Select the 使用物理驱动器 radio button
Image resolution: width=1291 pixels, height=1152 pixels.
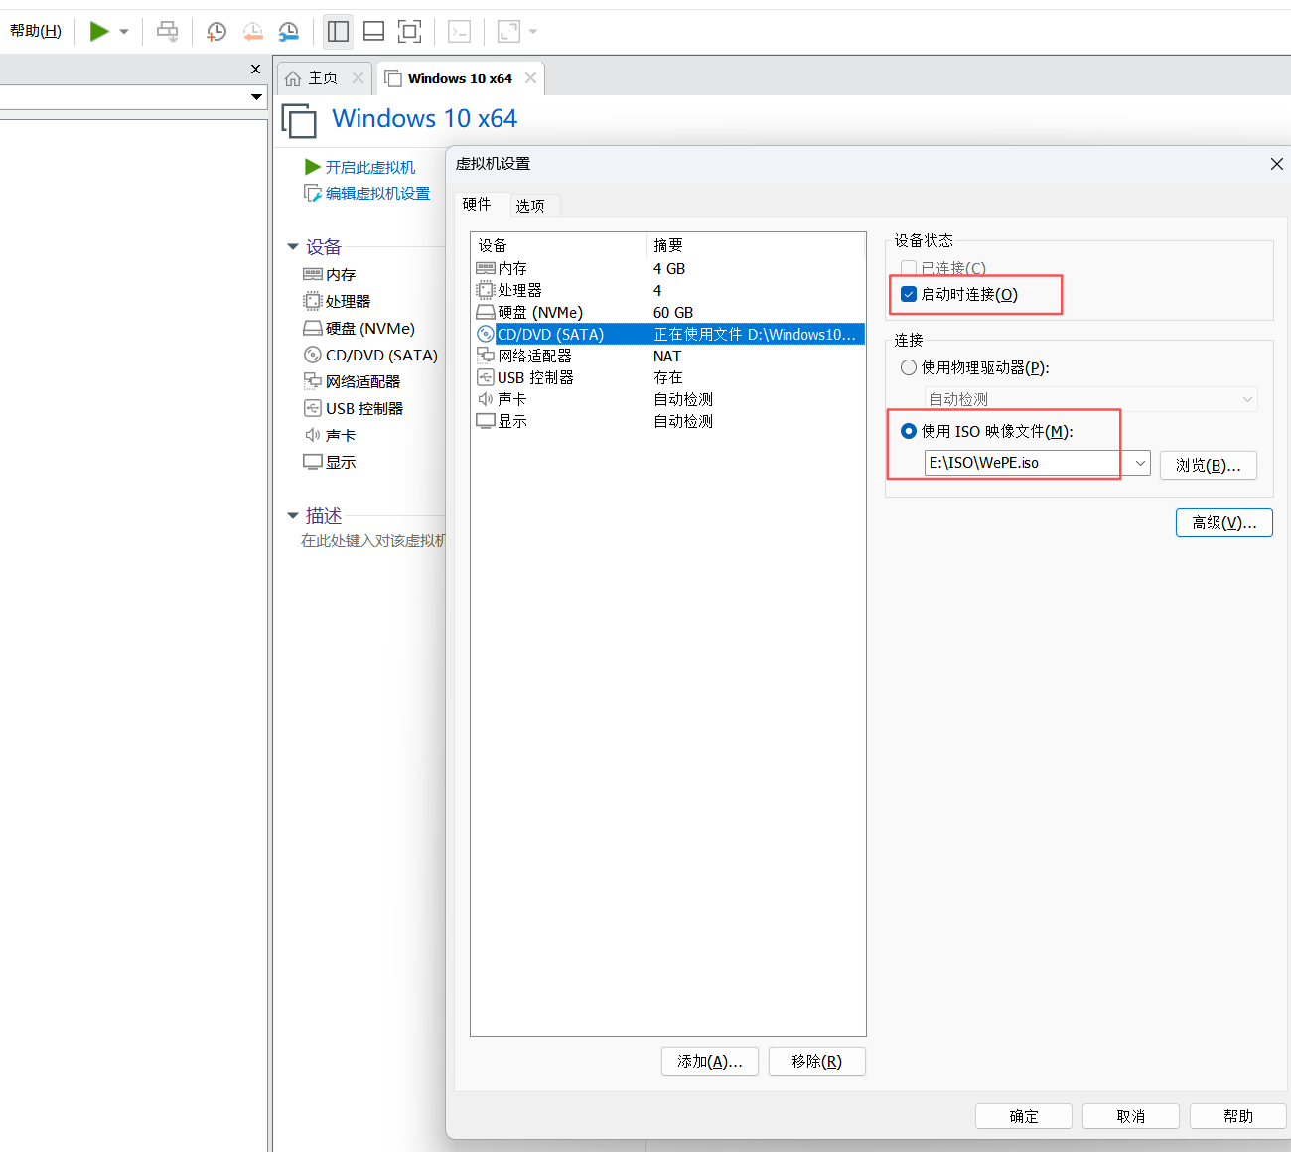coord(909,367)
